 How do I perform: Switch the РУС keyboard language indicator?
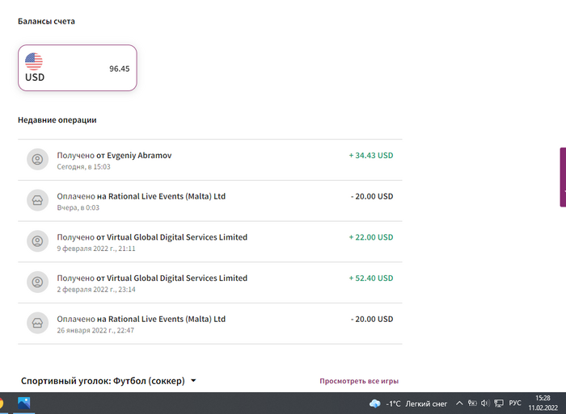[515, 403]
